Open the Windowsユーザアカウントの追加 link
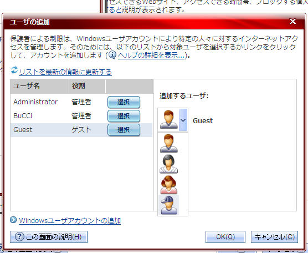308x253 pixels. [70, 220]
